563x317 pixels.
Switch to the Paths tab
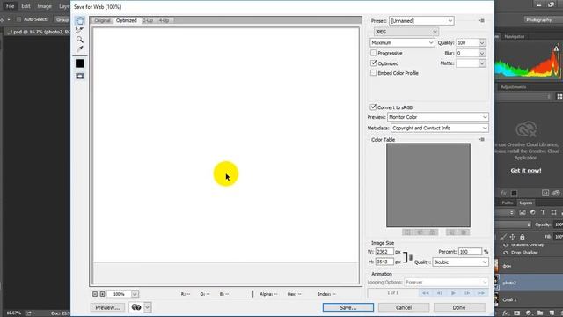pos(508,203)
